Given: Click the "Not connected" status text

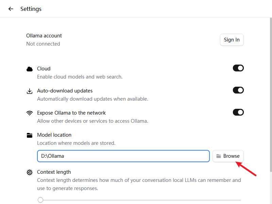Looking at the screenshot, I should 43,44.
